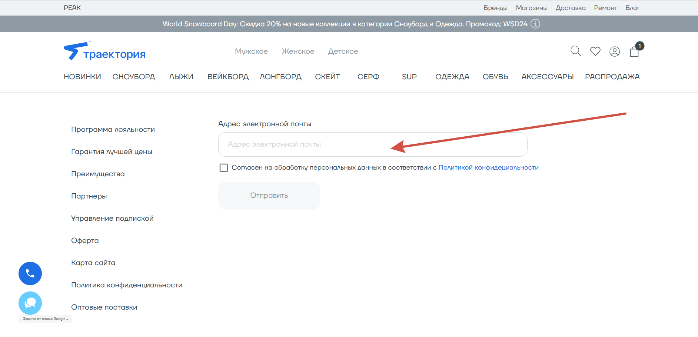Open Управление подпиской in the sidebar

pos(112,218)
